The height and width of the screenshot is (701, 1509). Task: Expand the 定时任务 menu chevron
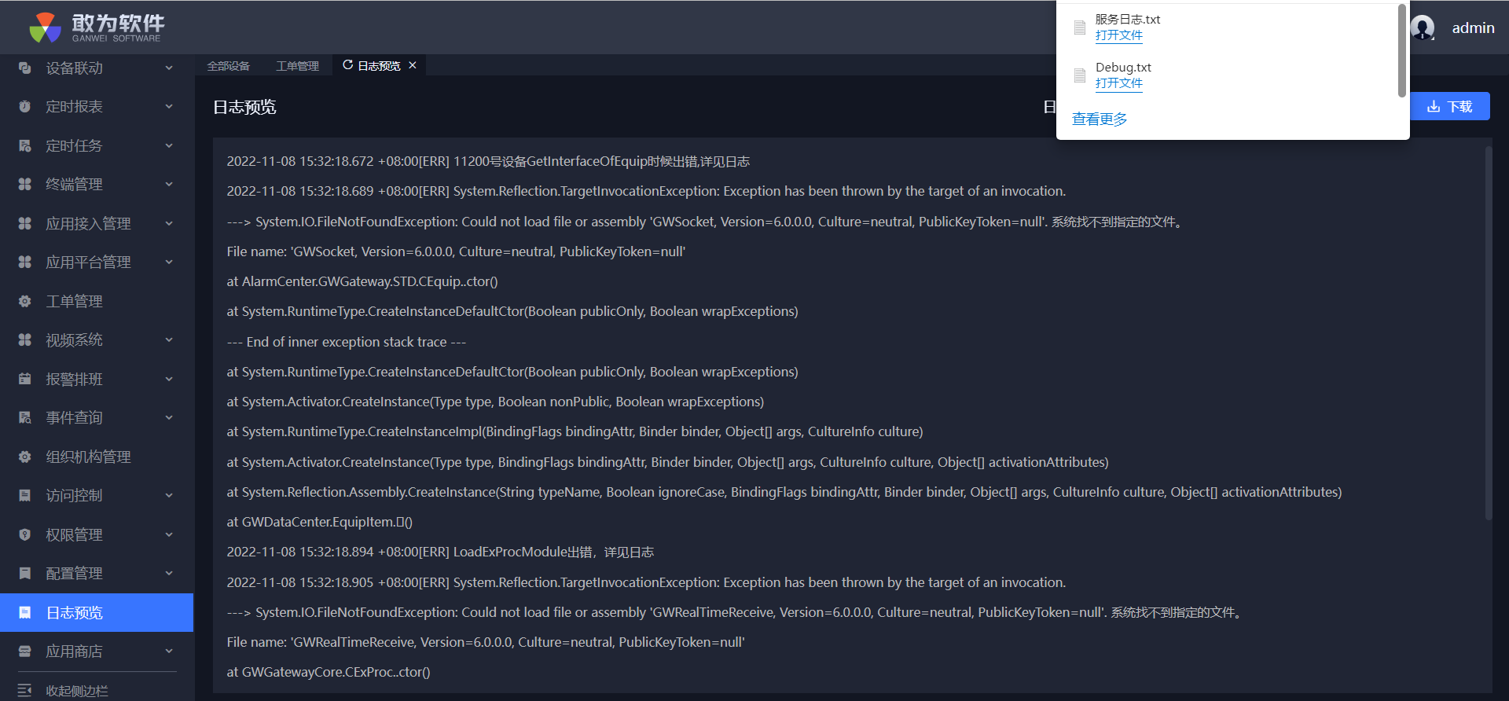tap(169, 146)
